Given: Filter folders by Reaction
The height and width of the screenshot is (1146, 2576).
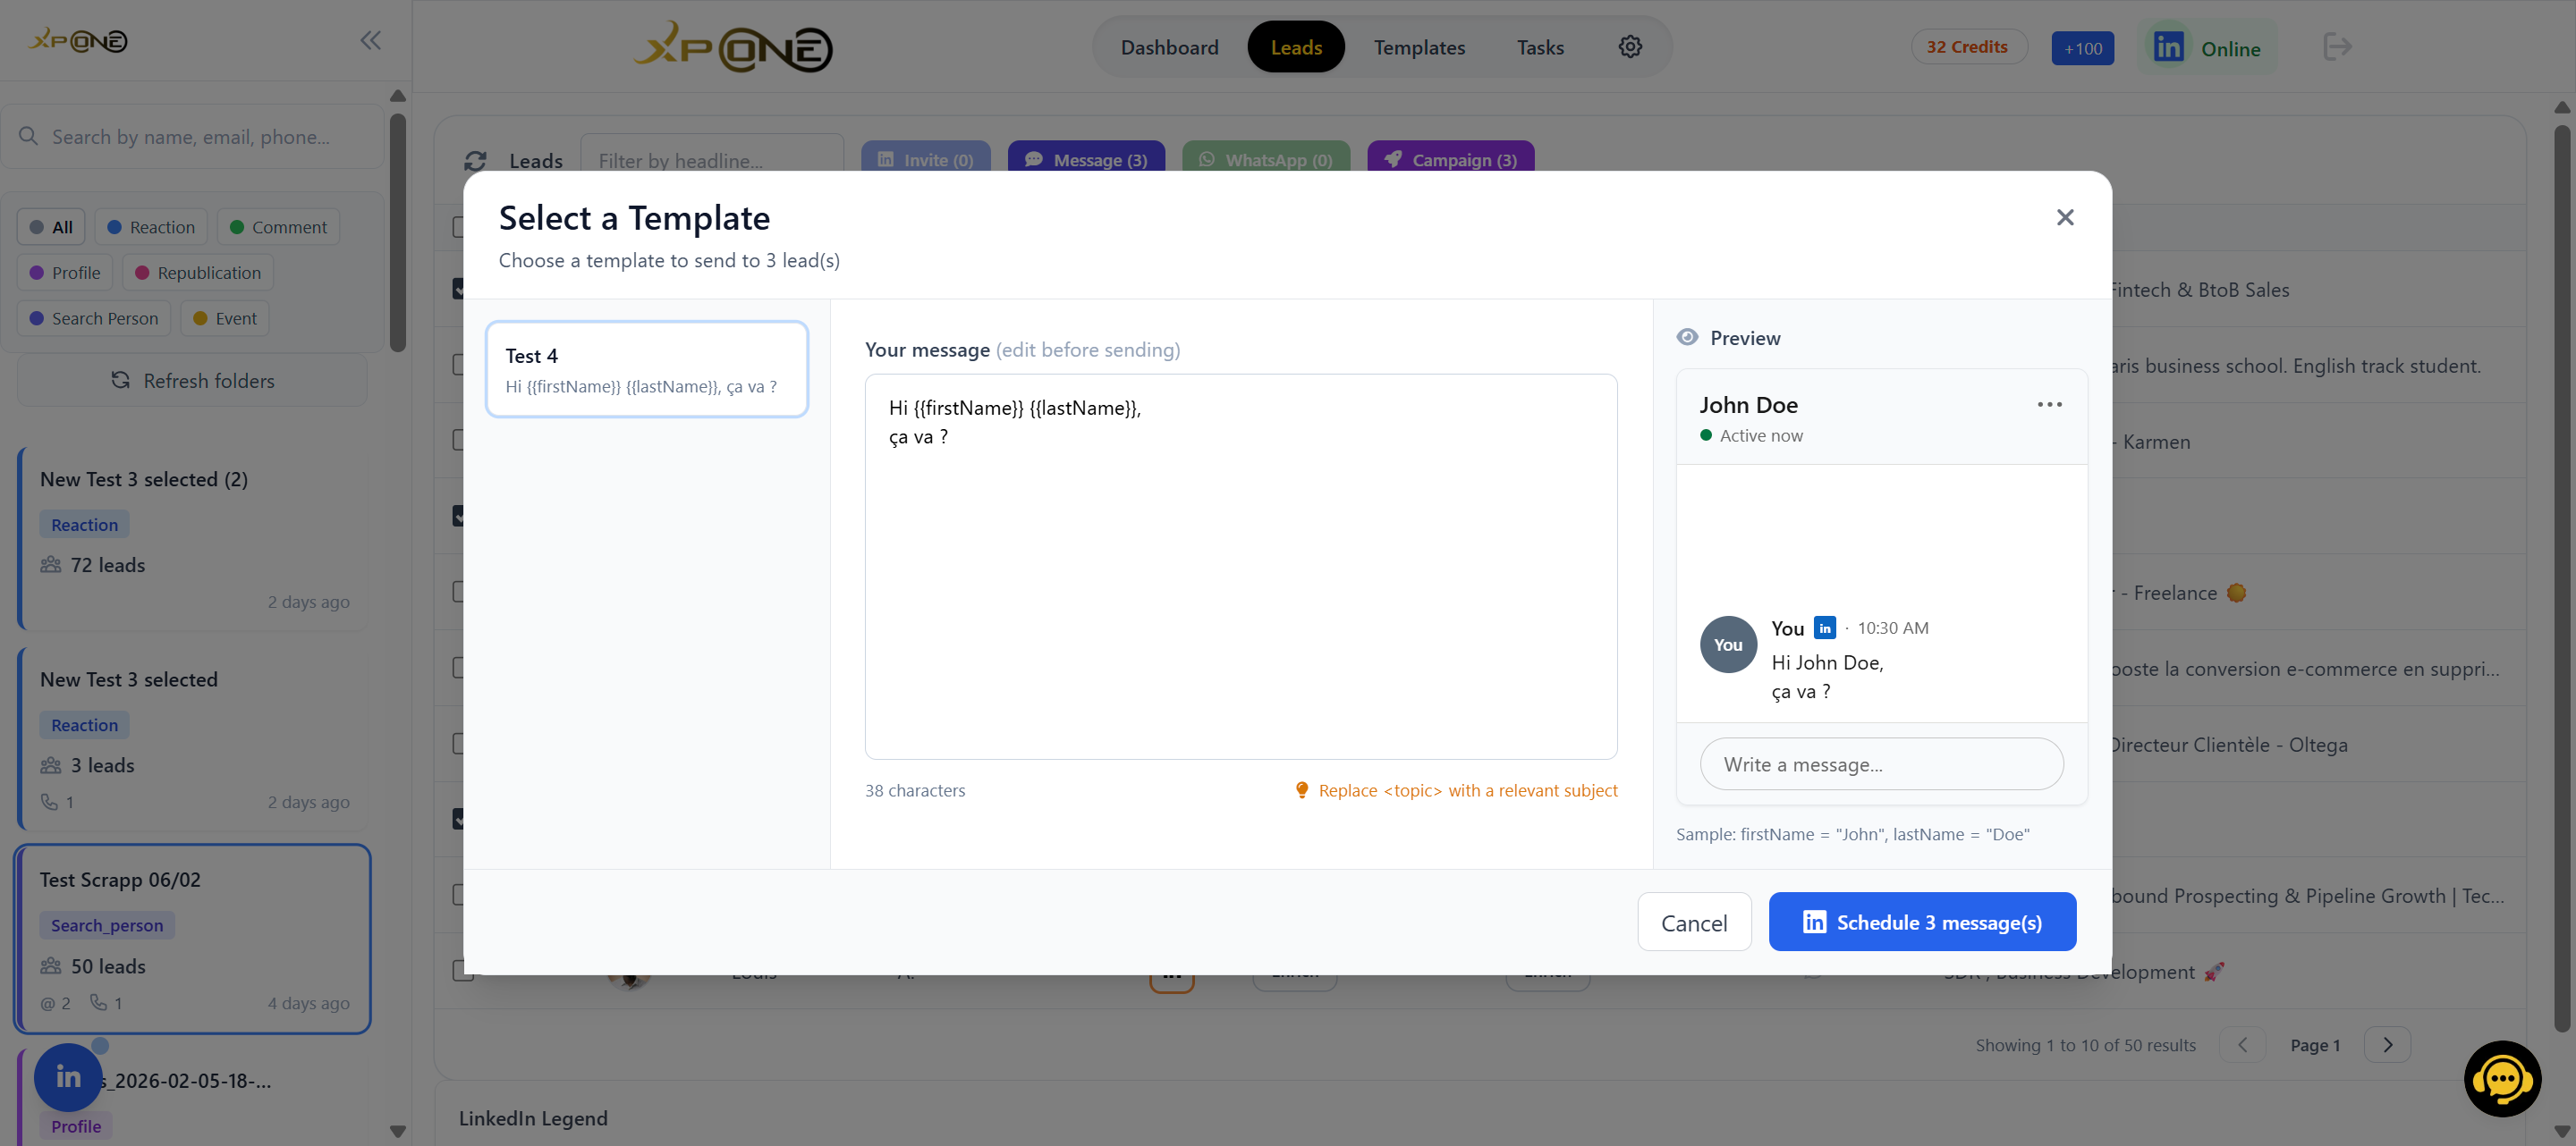Looking at the screenshot, I should pyautogui.click(x=151, y=227).
